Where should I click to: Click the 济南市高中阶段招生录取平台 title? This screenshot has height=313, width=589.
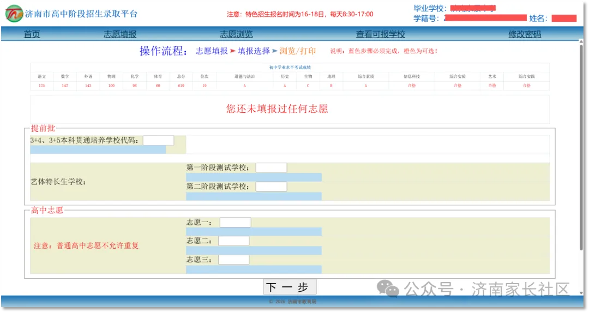point(81,14)
